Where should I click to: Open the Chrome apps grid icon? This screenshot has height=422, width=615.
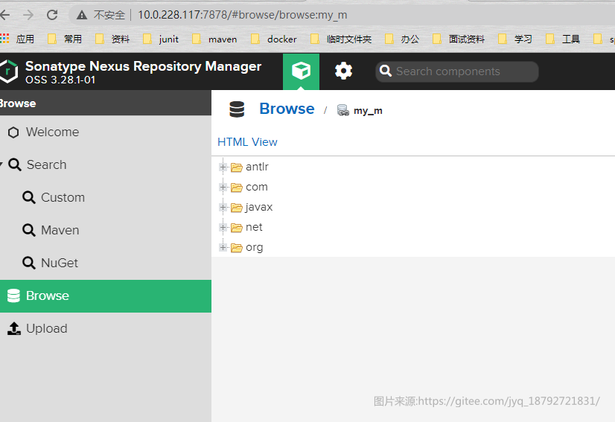pos(4,39)
